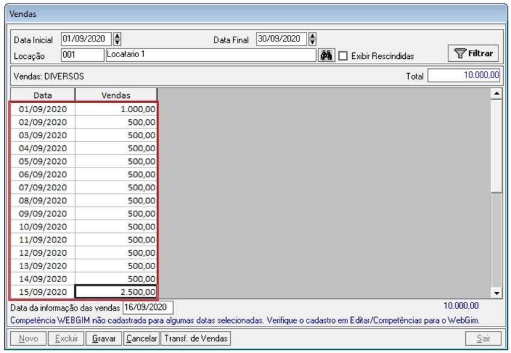Click the scroll up arrow of the grid

(497, 94)
